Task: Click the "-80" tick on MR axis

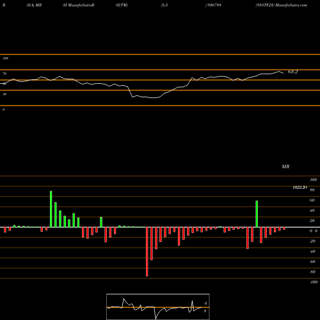Action: pos(312,272)
